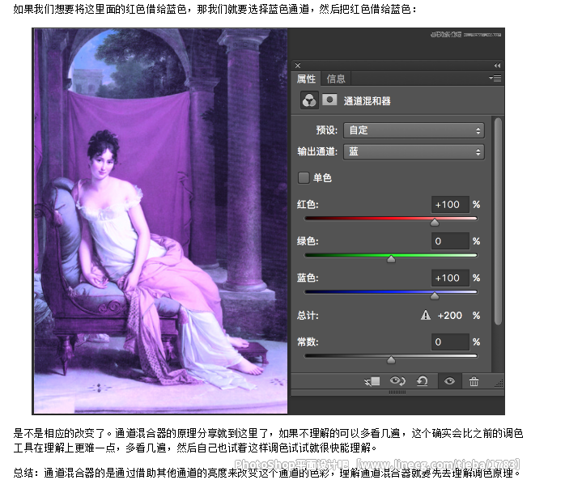Viewport: 565px width, 480px height.
Task: Click the 绿色 value field 0
Action: [x=450, y=241]
